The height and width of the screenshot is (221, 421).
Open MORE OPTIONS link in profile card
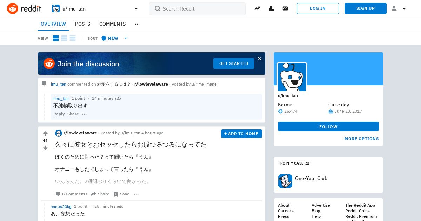[x=362, y=139]
